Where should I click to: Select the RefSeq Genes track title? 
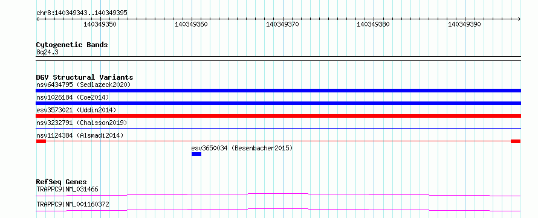pos(62,182)
